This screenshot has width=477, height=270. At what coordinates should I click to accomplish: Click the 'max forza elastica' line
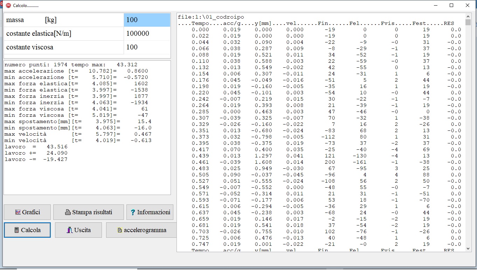76,84
